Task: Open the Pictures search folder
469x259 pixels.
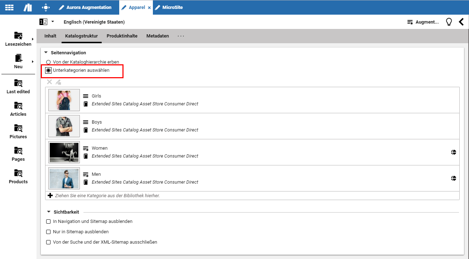Action: 18,131
